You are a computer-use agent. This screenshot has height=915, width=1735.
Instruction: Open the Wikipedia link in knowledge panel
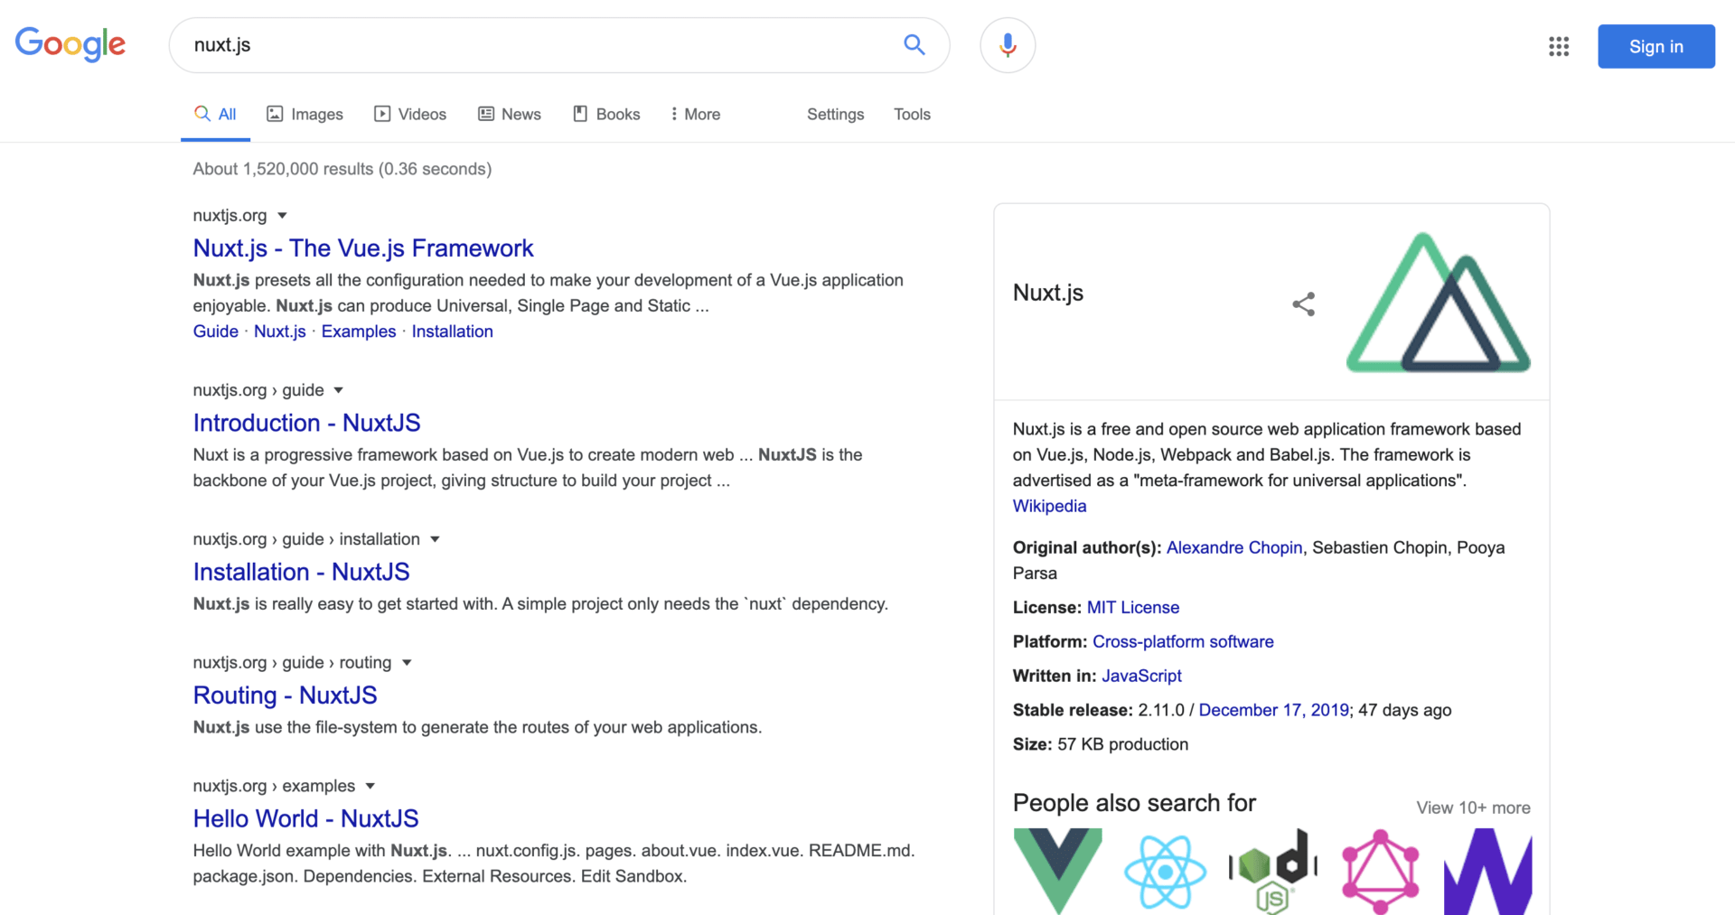[1049, 506]
